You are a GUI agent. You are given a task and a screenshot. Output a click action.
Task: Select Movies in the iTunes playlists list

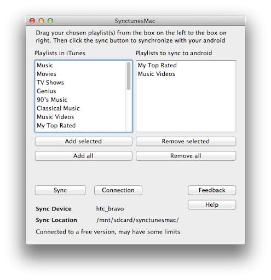(x=80, y=74)
